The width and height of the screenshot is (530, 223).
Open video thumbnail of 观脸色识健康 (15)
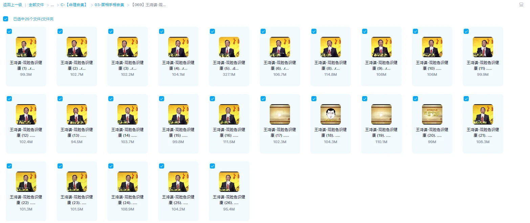178,114
